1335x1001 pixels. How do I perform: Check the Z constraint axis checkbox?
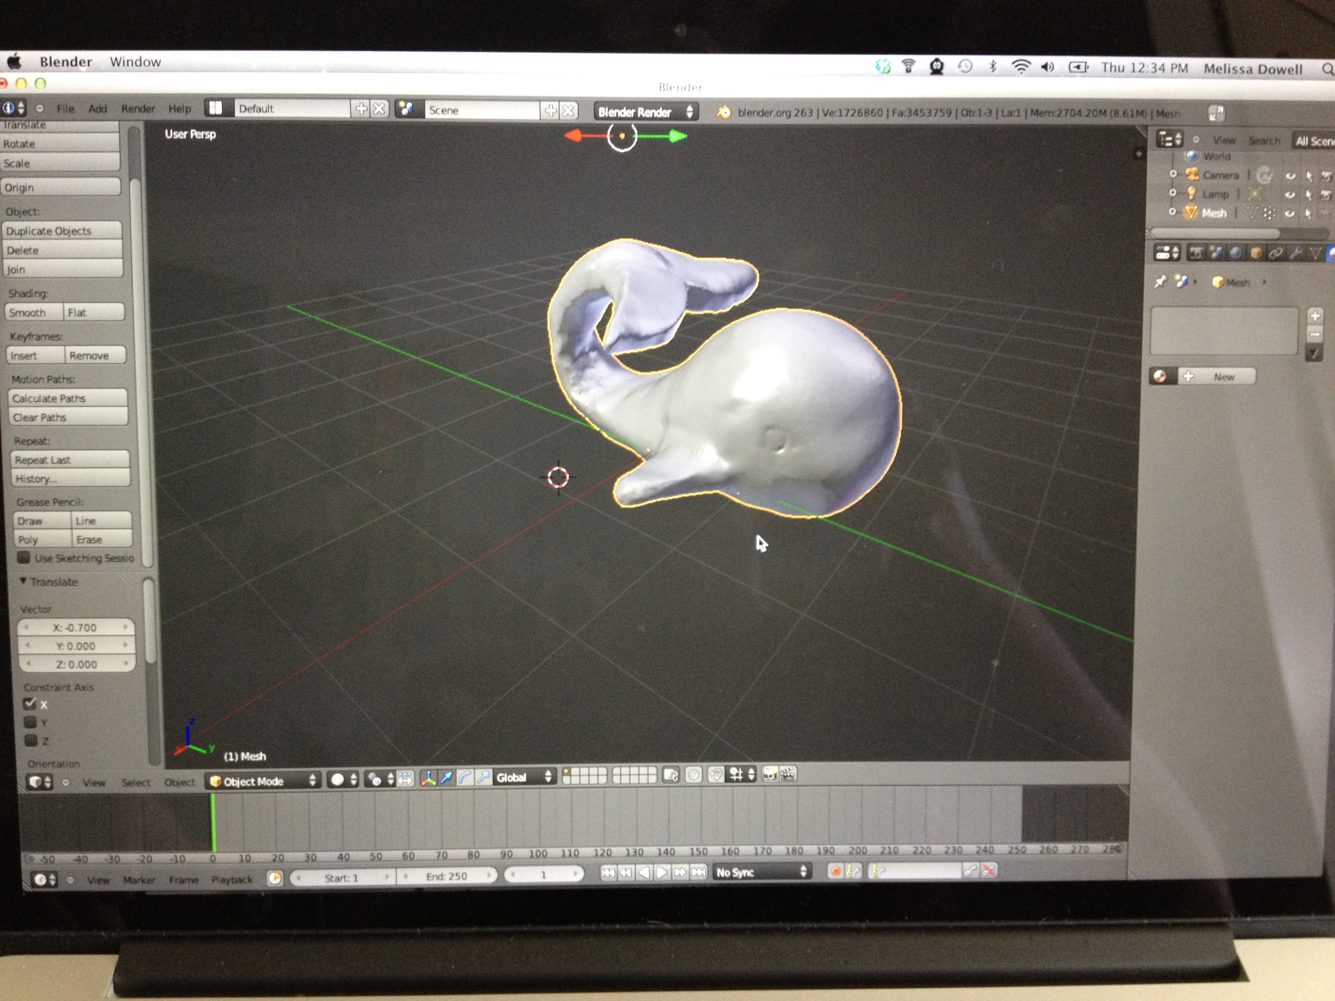[31, 740]
